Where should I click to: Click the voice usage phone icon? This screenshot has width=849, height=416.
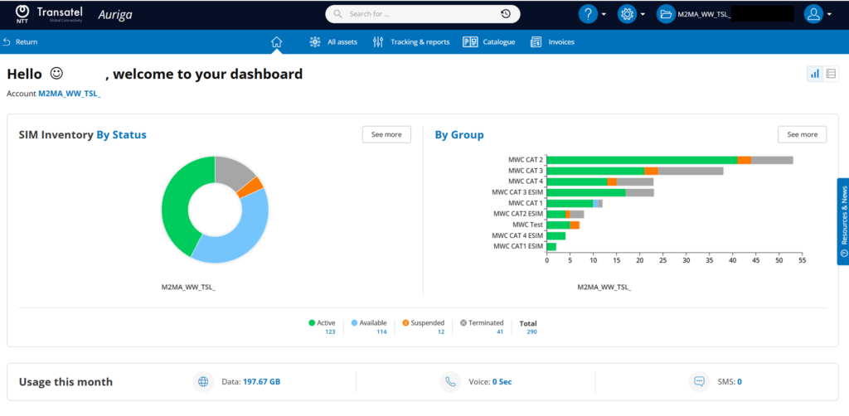[450, 382]
